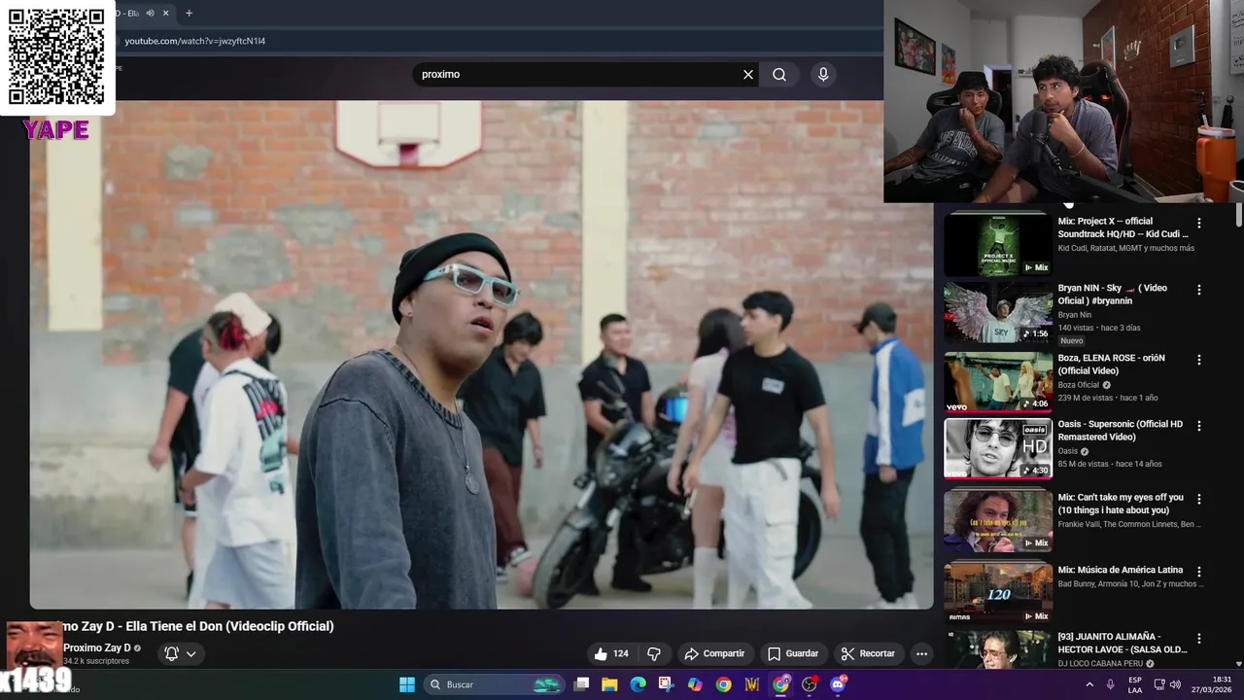Click the system tray microphone icon

tap(1111, 684)
